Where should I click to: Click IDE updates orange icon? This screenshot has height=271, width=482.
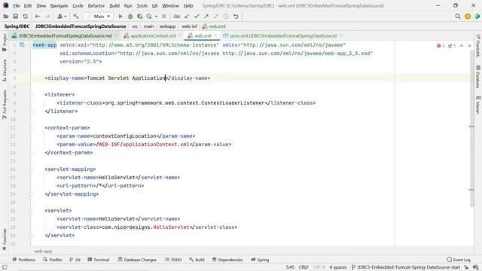468,17
